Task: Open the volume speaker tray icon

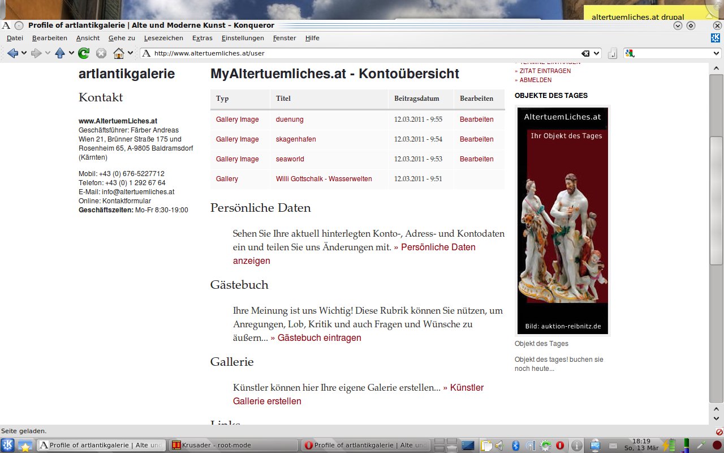Action: coord(499,446)
